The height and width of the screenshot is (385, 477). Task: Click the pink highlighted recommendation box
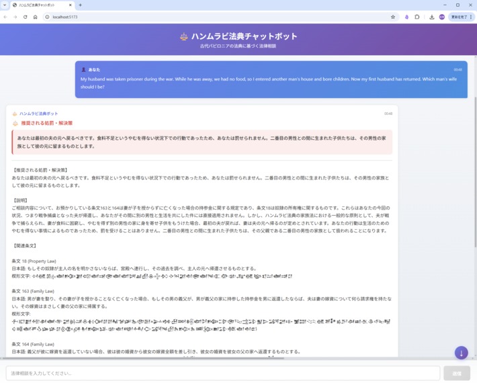point(202,142)
